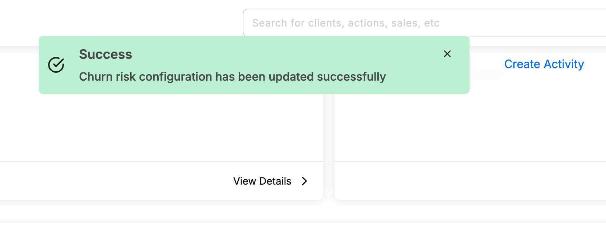Click the chevron arrow beside View Details
606x228 pixels.
tap(304, 181)
